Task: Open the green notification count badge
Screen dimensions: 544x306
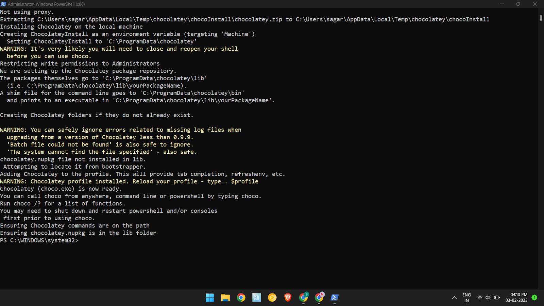Action: point(534,297)
